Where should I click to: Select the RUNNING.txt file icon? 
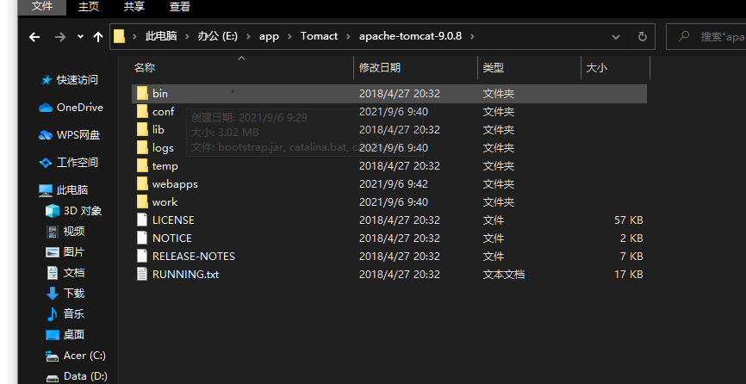click(142, 274)
